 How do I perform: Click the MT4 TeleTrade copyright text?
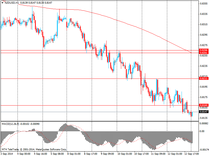click(x=34, y=150)
